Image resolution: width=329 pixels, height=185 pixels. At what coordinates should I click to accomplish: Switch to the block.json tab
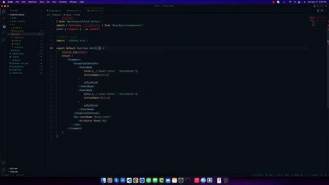[74, 10]
